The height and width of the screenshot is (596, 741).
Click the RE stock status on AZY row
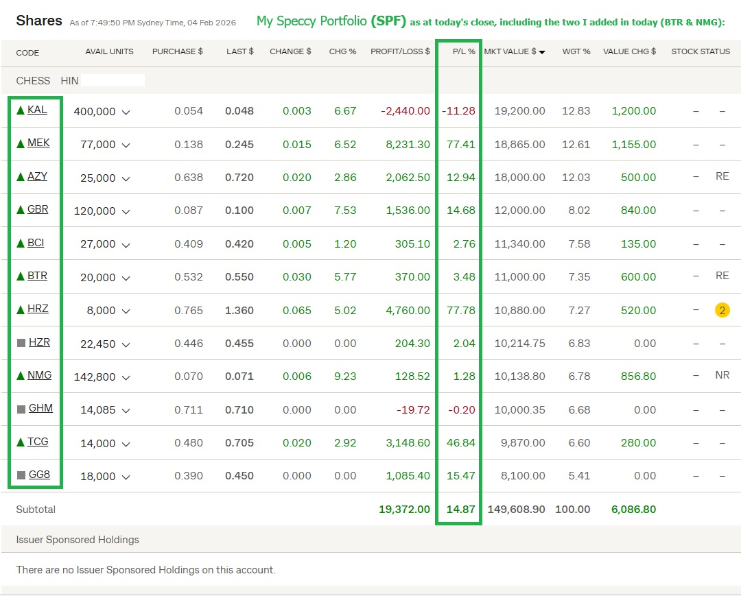722,176
